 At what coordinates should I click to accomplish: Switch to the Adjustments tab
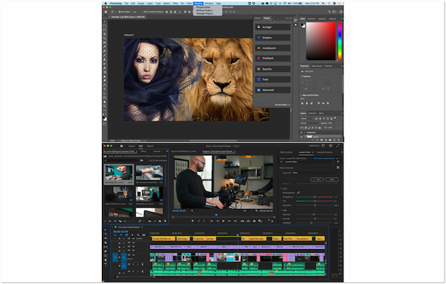click(x=317, y=66)
